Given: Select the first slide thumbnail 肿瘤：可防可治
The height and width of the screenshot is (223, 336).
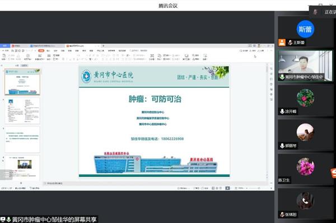Looking at the screenshot, I should (22, 82).
